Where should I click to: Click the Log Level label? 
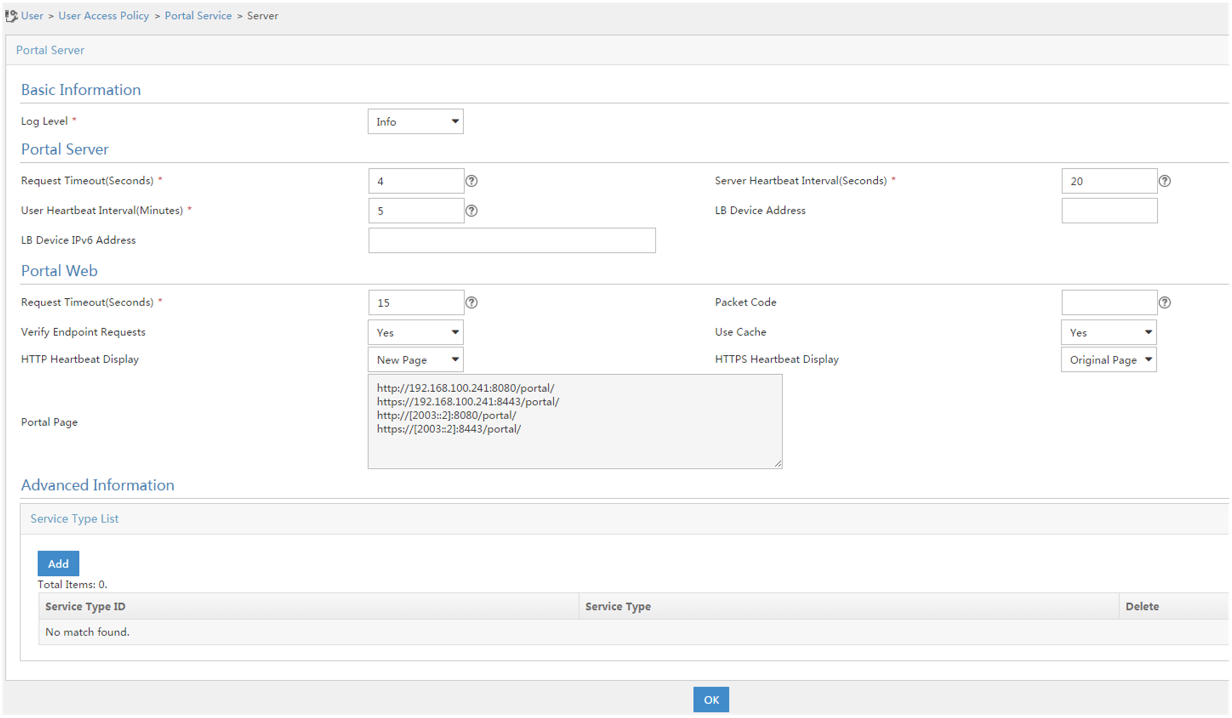coord(44,121)
